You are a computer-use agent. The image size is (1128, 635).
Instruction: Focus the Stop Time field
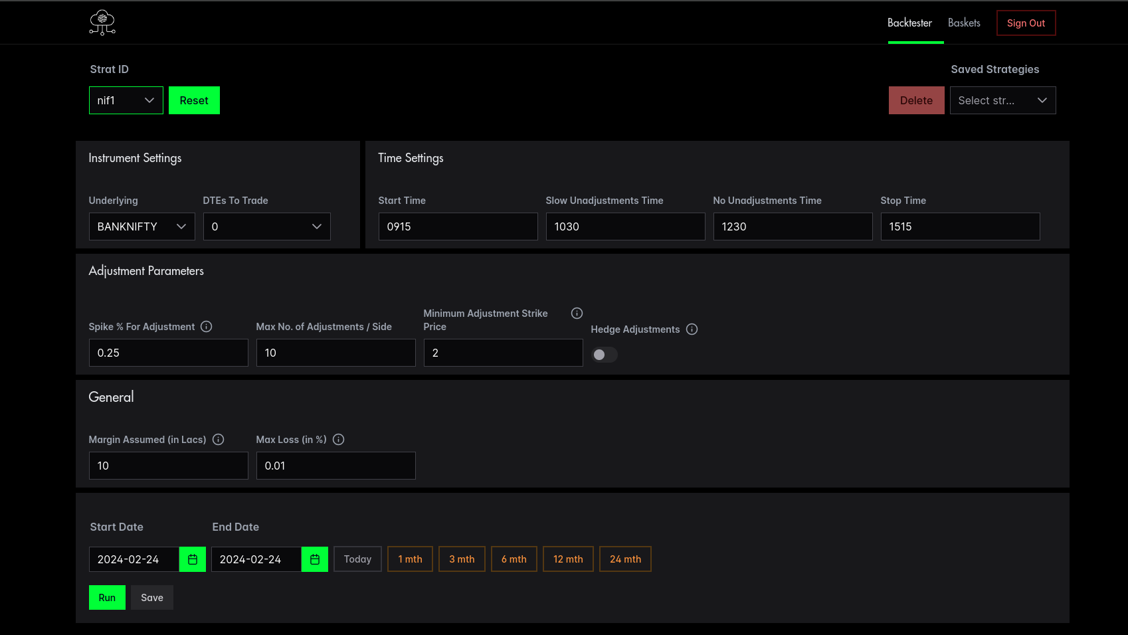(x=961, y=227)
